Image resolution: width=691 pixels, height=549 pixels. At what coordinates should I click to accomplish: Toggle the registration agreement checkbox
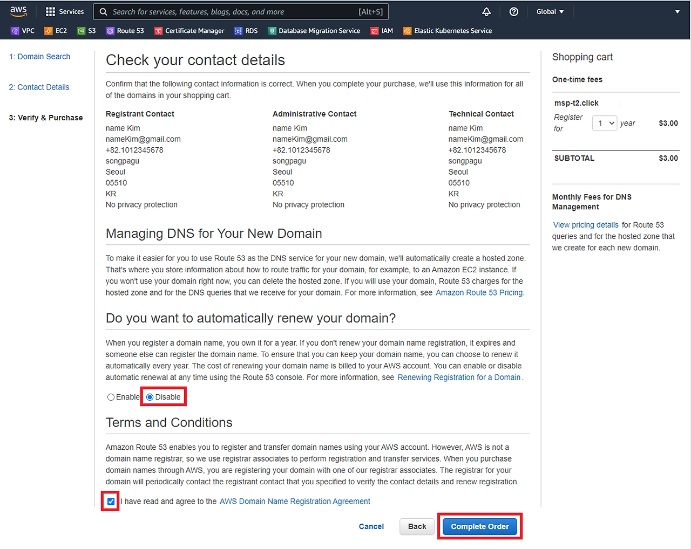[x=111, y=502]
